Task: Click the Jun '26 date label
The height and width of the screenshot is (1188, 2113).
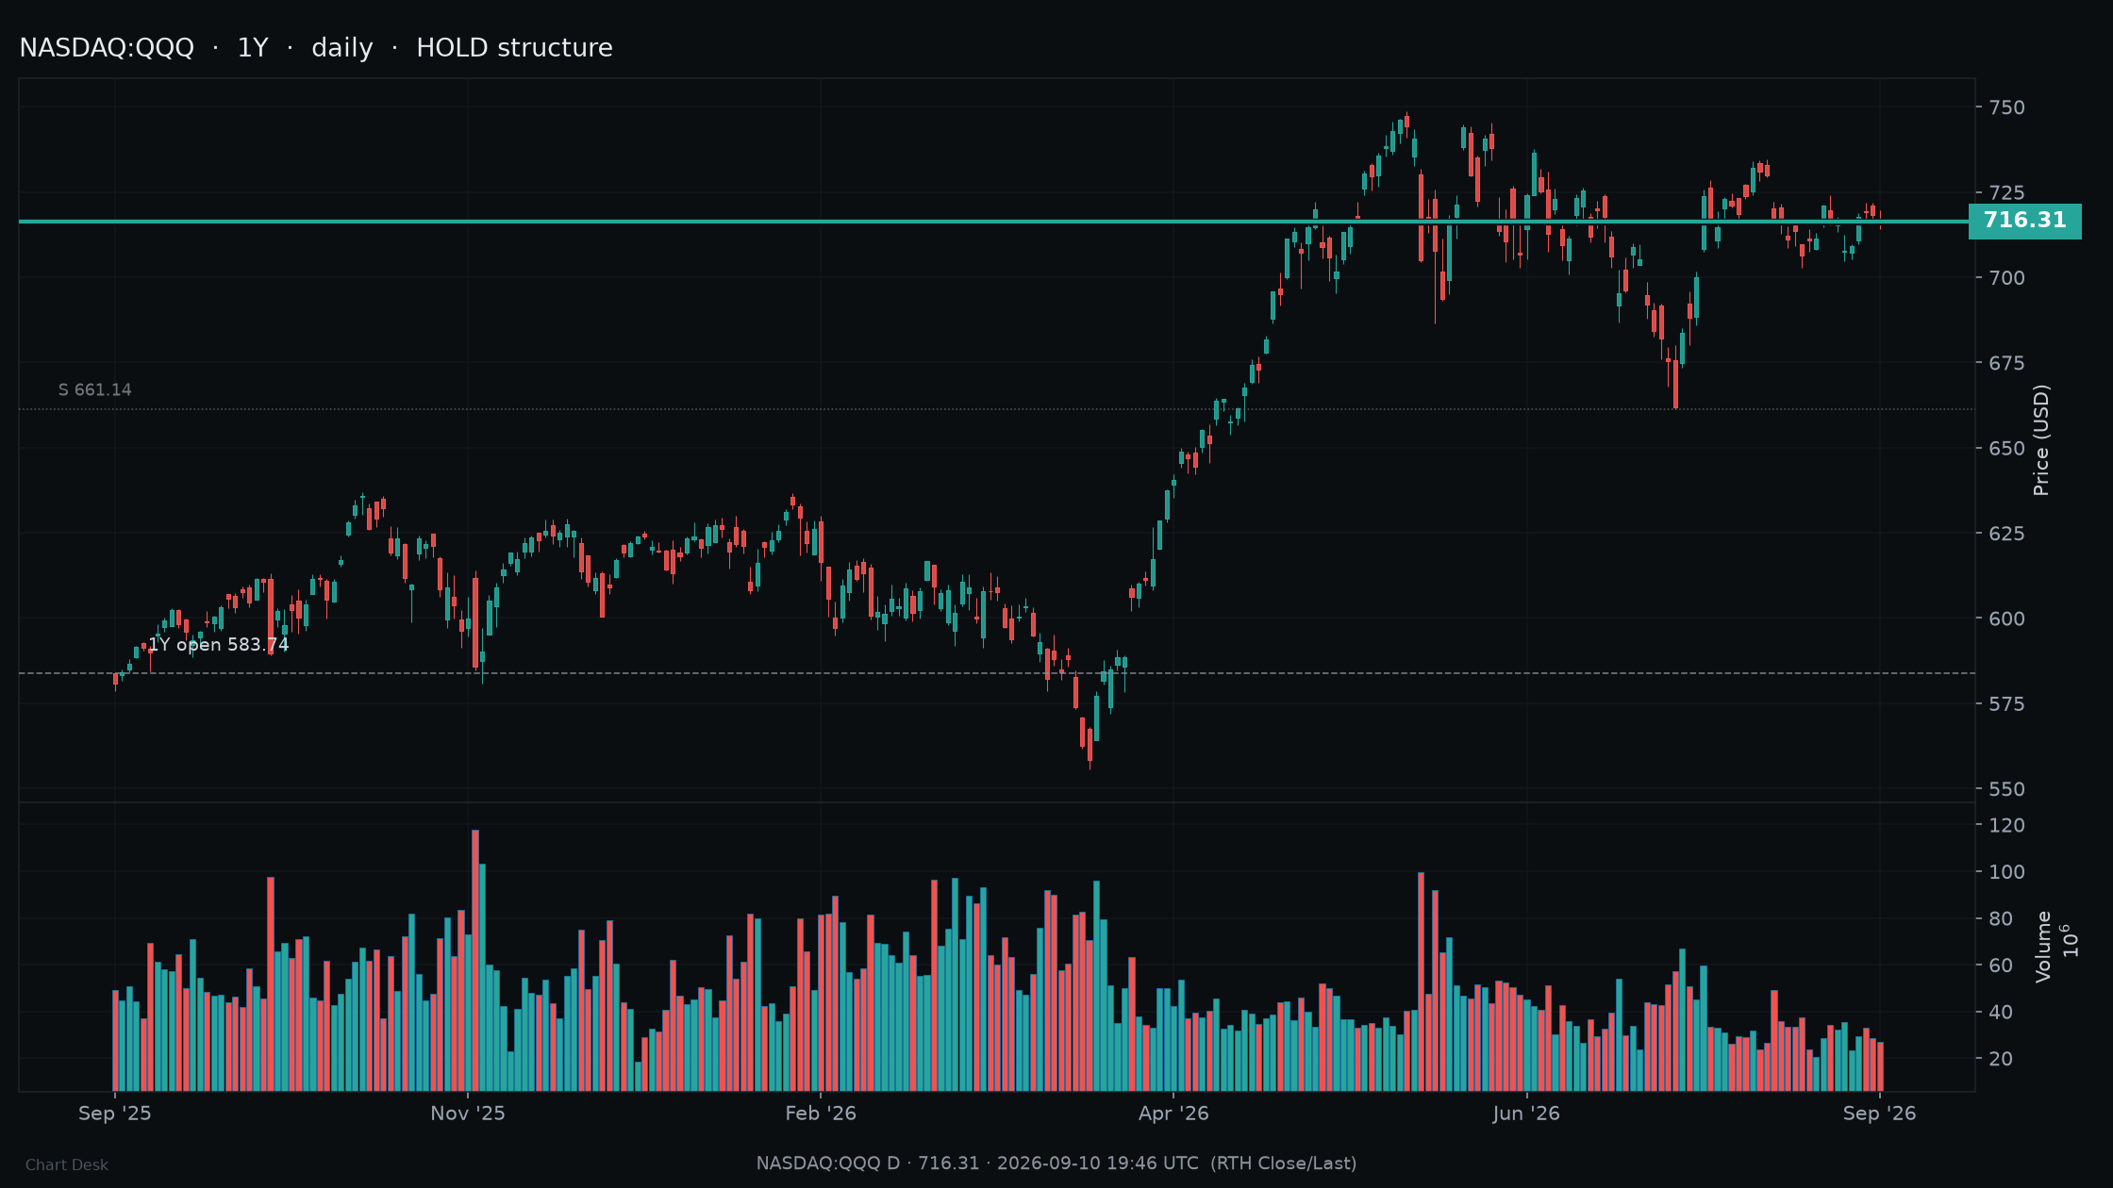Action: (1526, 1114)
